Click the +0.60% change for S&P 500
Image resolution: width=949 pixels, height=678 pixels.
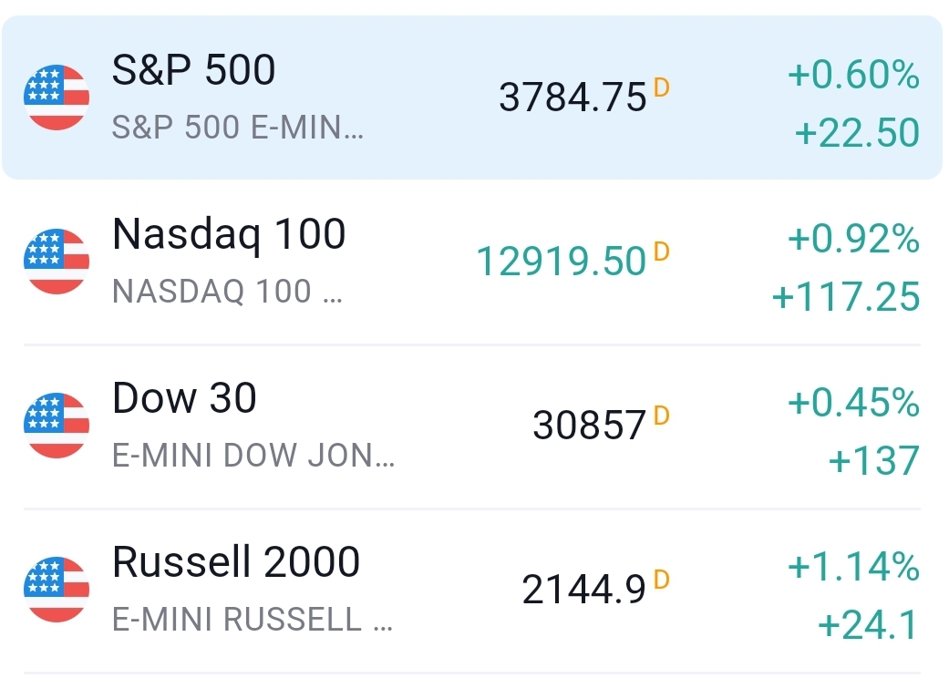[x=853, y=77]
